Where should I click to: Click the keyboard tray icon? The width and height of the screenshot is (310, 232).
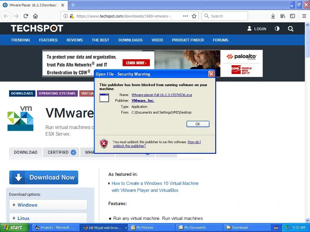pos(276,228)
